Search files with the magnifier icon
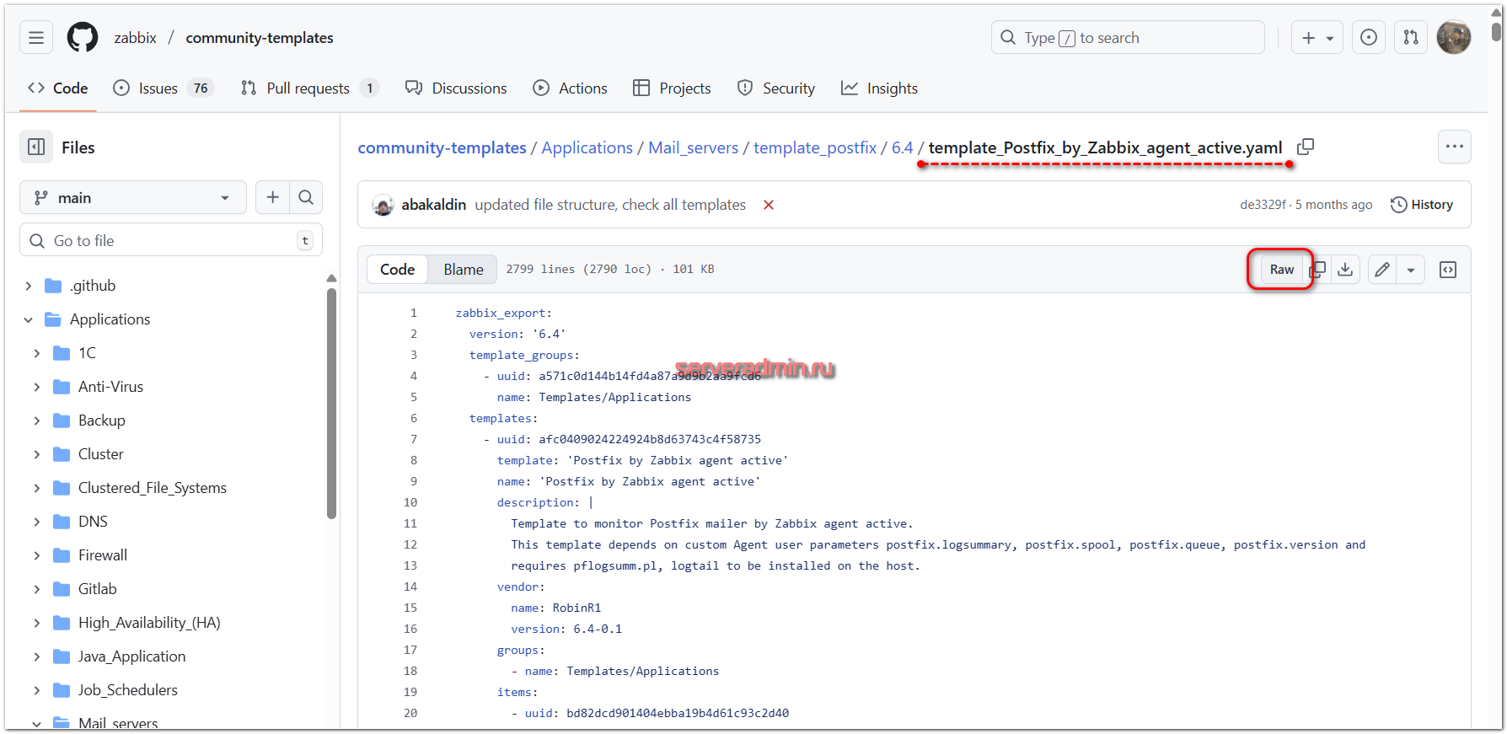 click(306, 197)
